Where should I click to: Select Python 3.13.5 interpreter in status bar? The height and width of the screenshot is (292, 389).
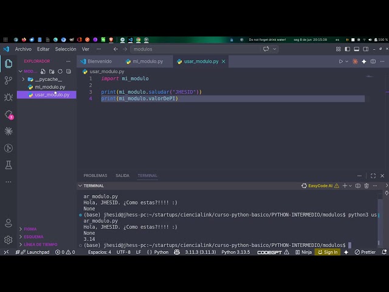[x=235, y=252]
